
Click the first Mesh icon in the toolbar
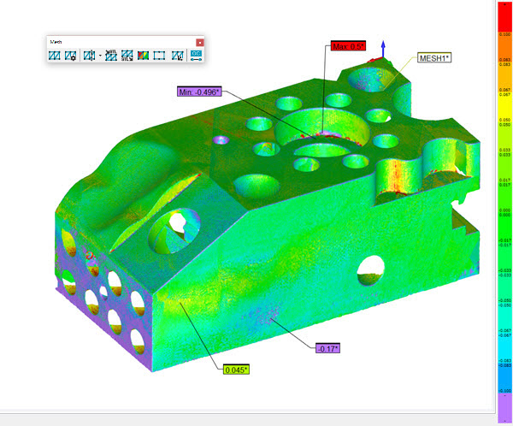point(55,56)
